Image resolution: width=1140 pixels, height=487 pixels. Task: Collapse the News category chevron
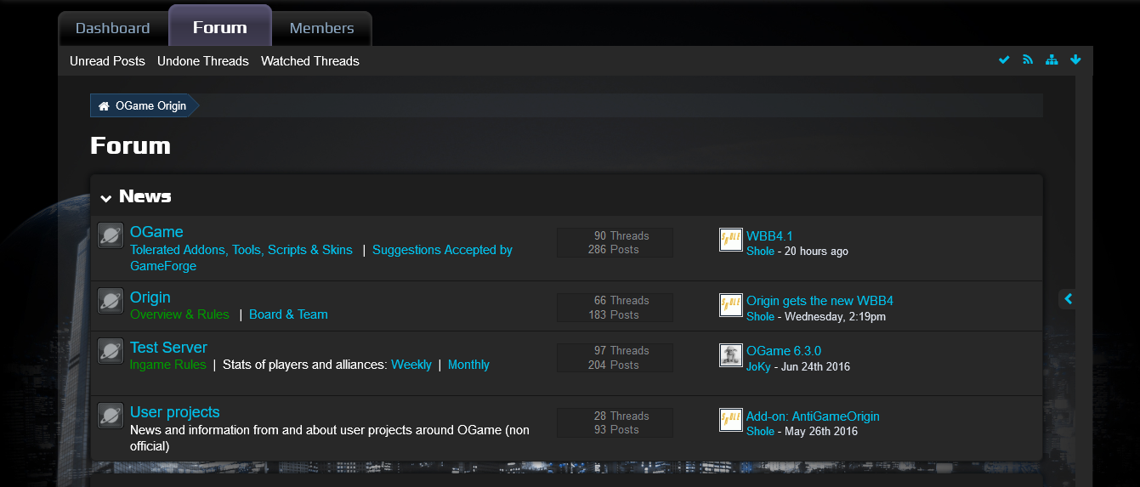click(106, 198)
